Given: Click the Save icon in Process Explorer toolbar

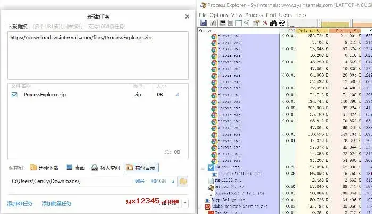Looking at the screenshot, I should 204,23.
